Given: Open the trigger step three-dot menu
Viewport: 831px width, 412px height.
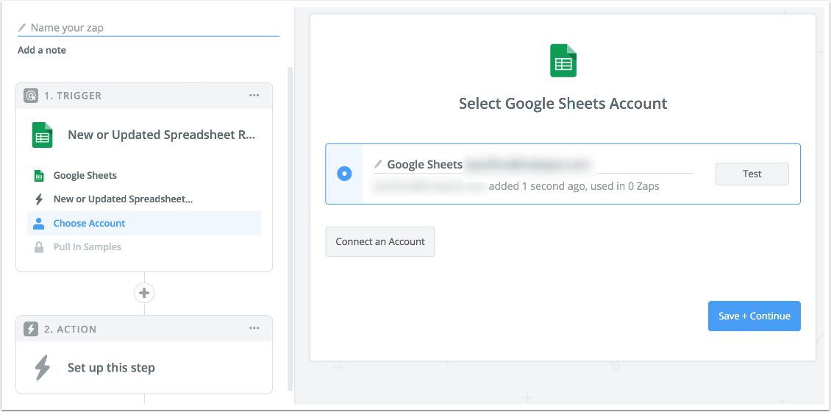Looking at the screenshot, I should click(254, 96).
